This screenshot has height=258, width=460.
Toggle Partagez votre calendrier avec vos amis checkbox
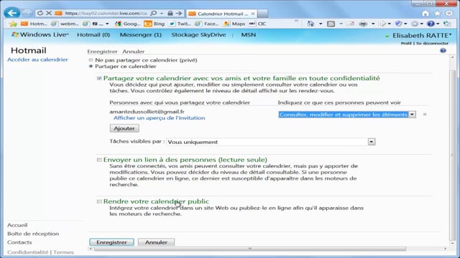click(x=99, y=78)
